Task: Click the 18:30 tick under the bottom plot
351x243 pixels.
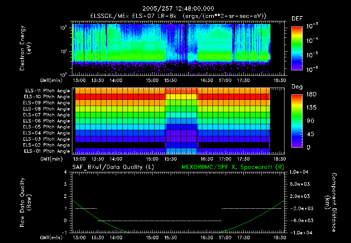Action: pos(280,238)
